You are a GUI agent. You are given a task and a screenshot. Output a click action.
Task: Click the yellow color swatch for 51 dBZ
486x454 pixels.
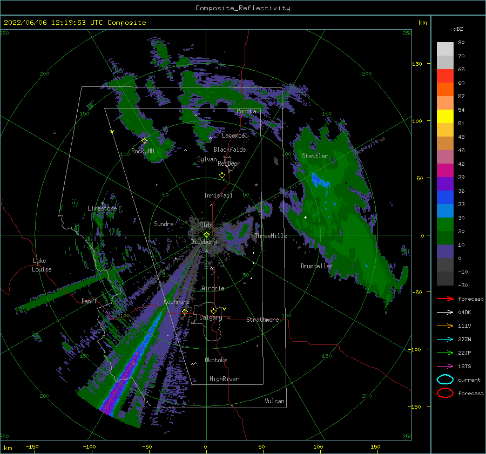445,117
